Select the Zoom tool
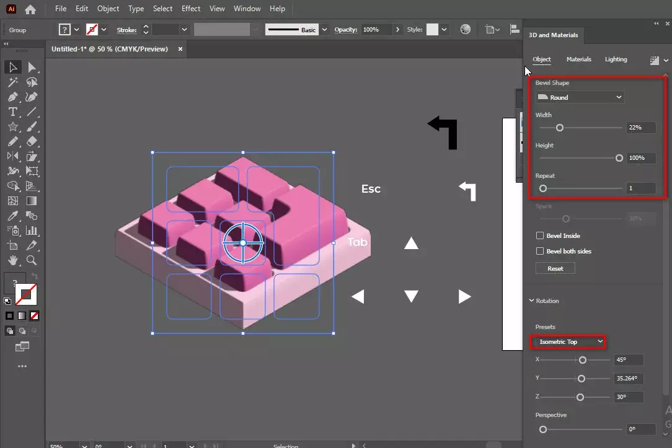The height and width of the screenshot is (448, 672). click(x=31, y=260)
